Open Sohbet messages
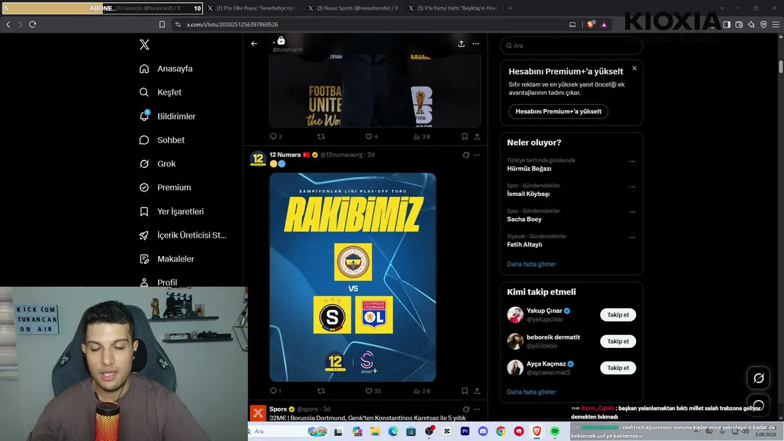784x441 pixels. click(x=162, y=140)
